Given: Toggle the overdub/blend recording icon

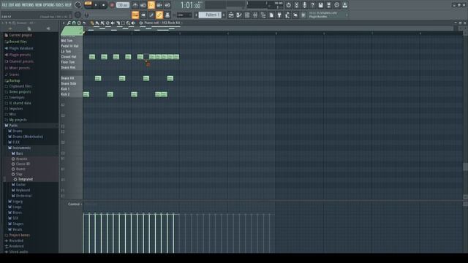Looking at the screenshot, I should 159,5.
